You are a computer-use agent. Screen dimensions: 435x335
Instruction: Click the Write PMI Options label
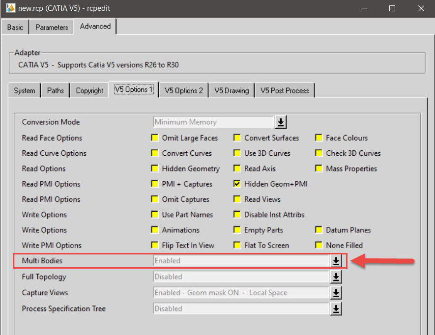click(52, 246)
